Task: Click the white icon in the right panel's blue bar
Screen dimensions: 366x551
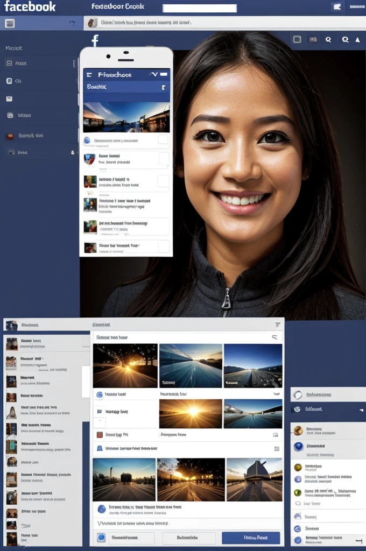Action: click(x=297, y=409)
